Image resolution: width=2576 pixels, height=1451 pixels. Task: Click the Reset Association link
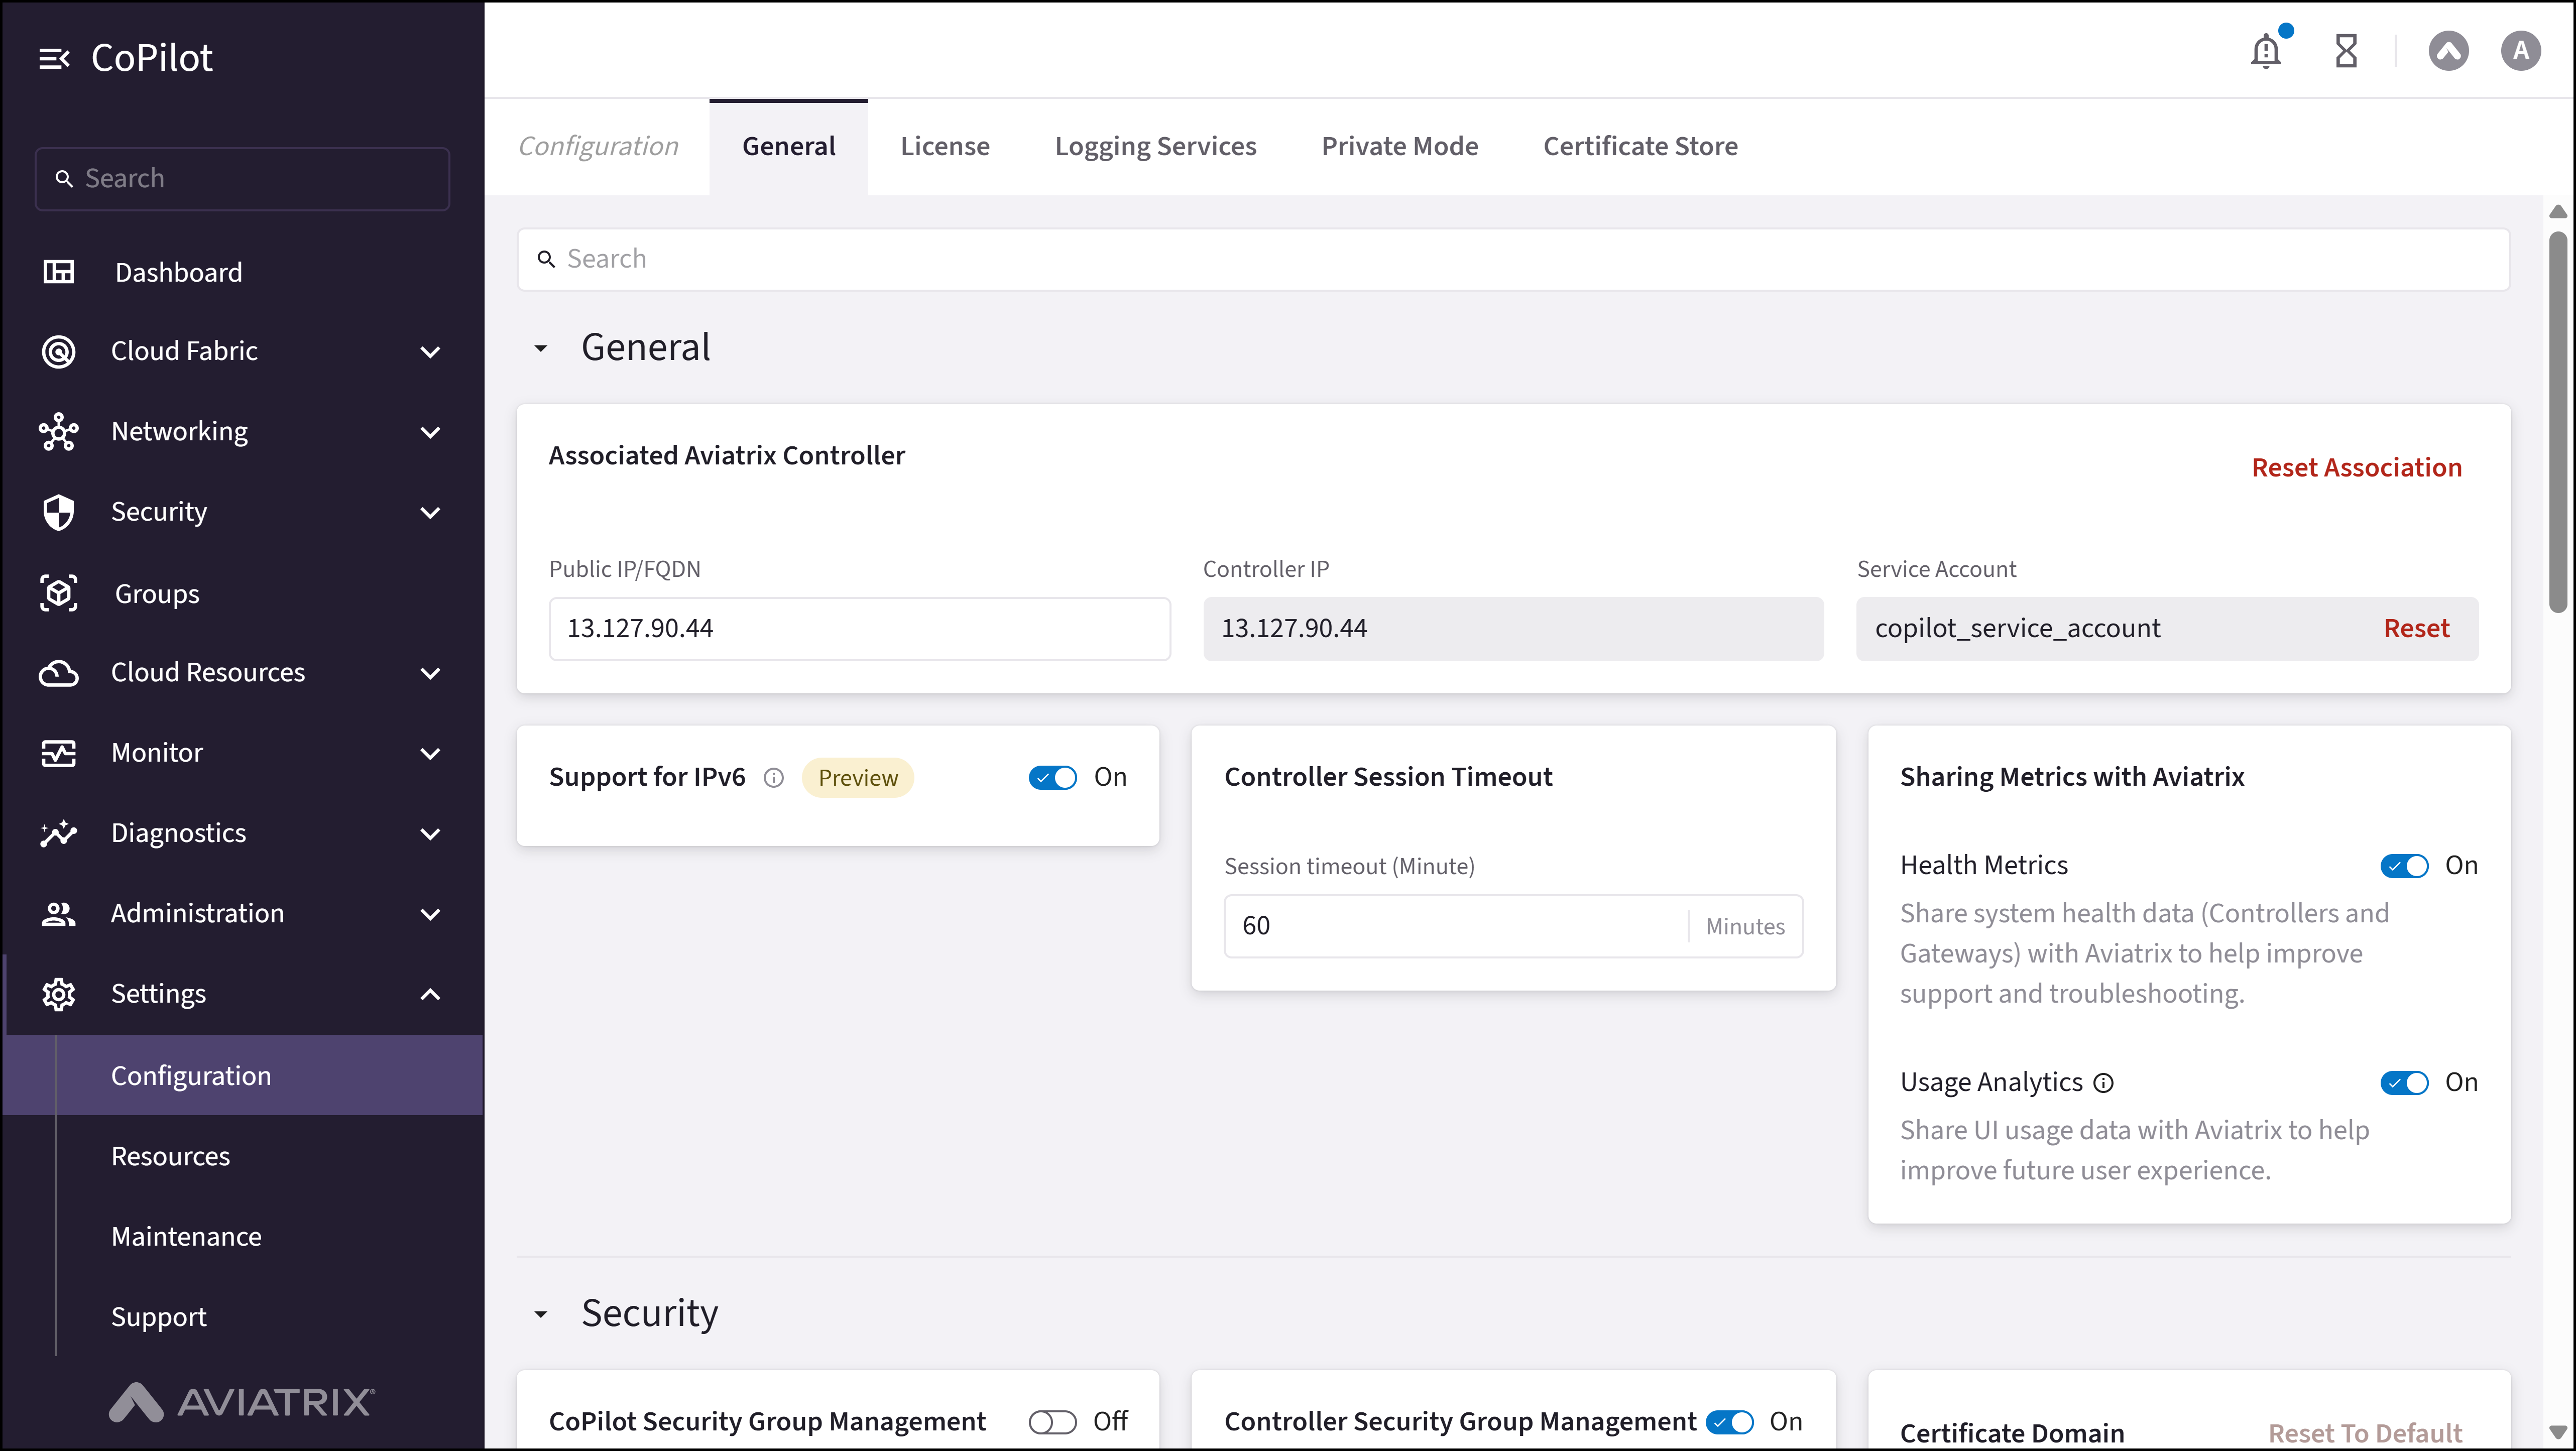coord(2356,468)
